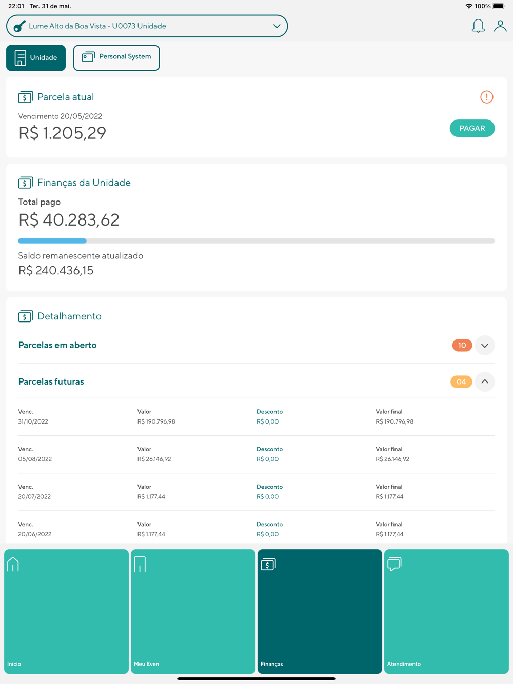Click the Valor R$ 26.146,92 cell

[154, 459]
